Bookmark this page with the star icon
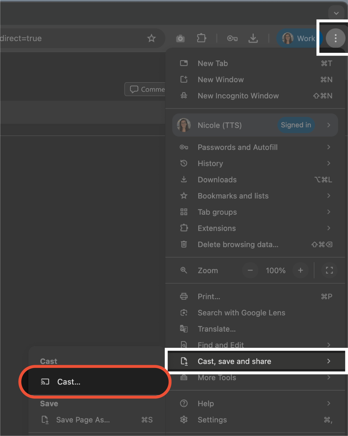This screenshot has width=348, height=436. (x=151, y=38)
